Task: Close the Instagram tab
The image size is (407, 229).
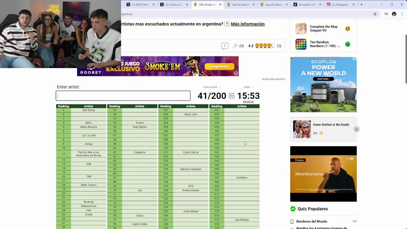Action: 353,4
